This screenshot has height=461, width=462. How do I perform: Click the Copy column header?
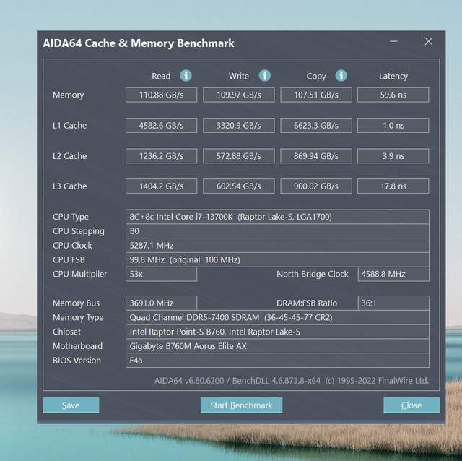click(x=316, y=77)
